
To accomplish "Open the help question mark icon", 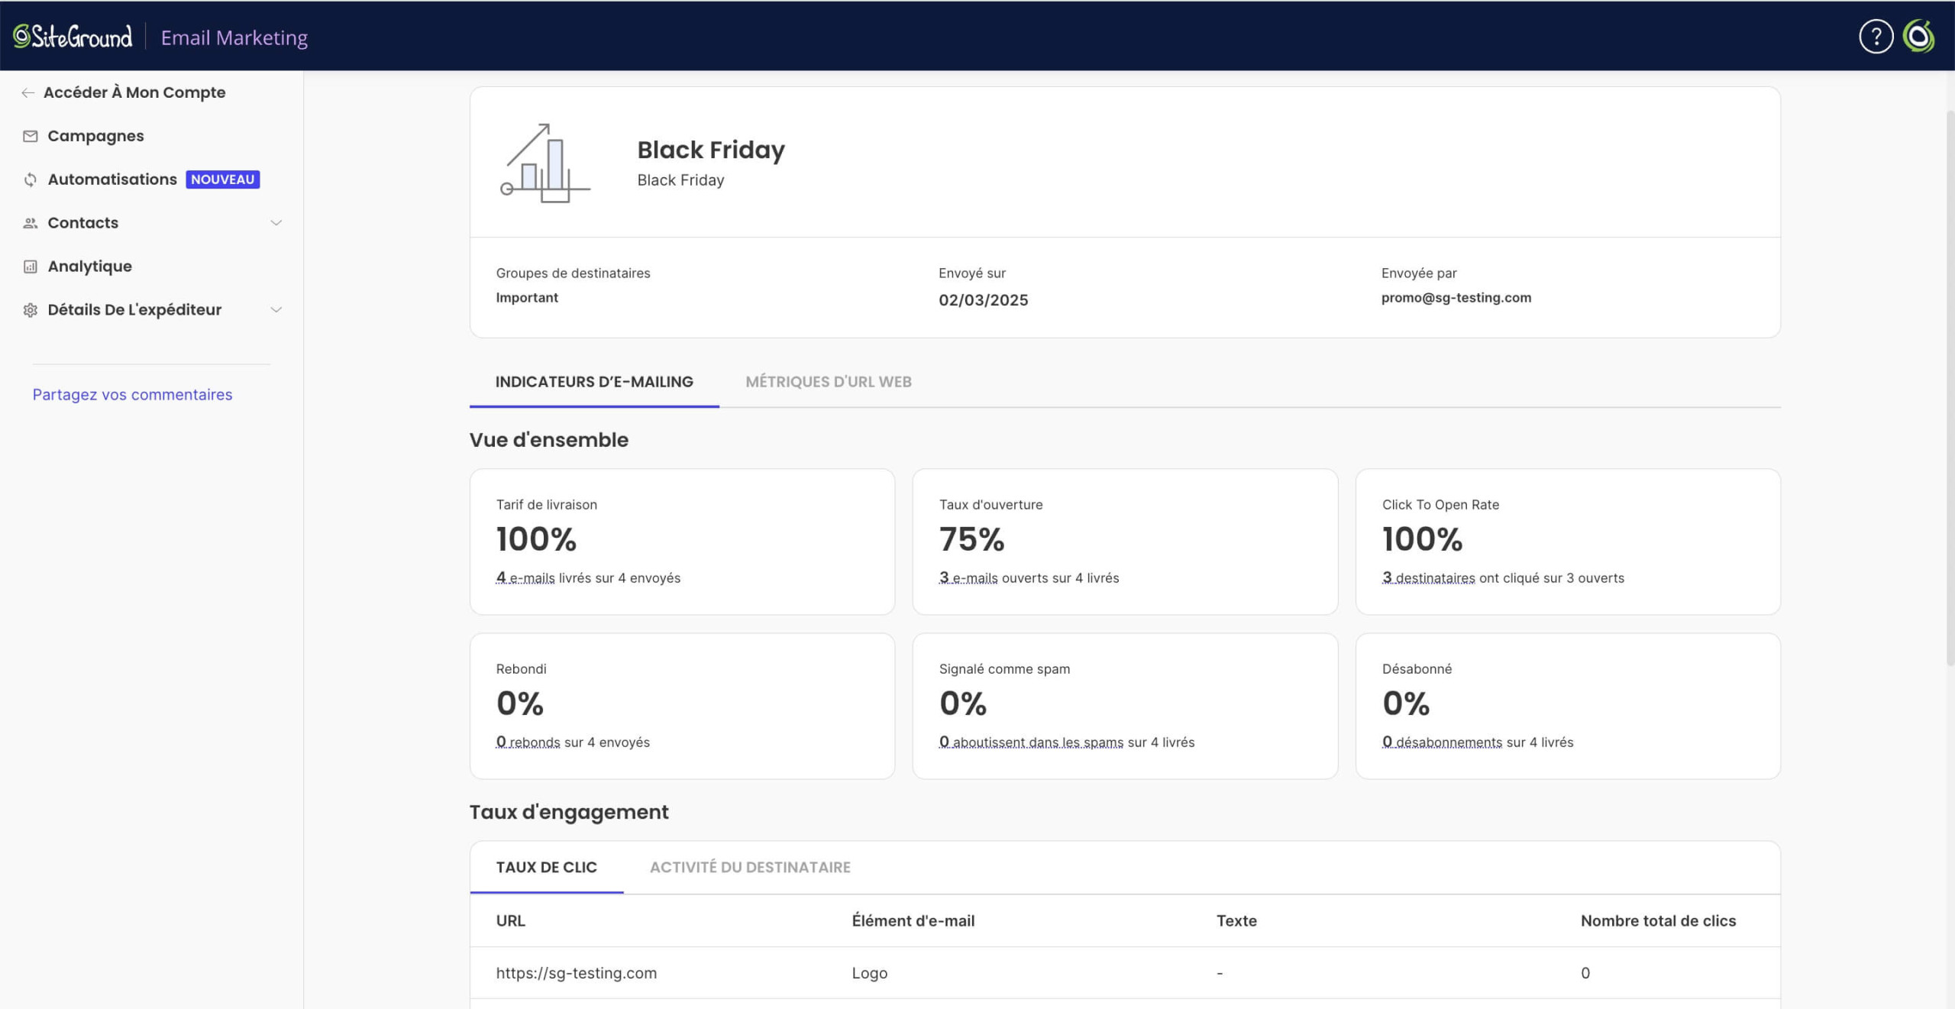I will pos(1876,37).
